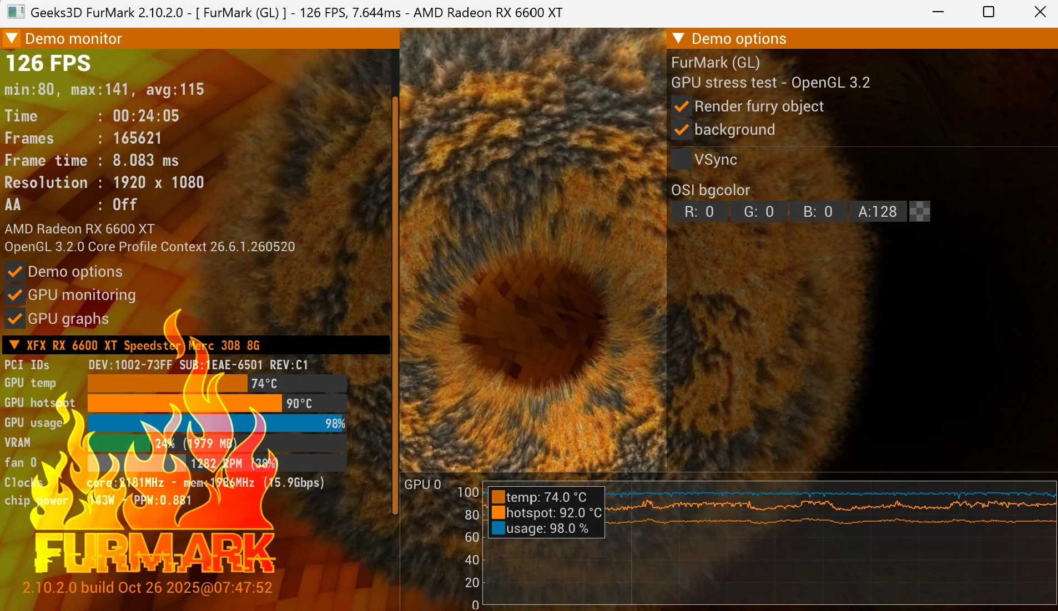The width and height of the screenshot is (1058, 611).
Task: Click the OSI bgcolor label
Action: (x=711, y=190)
